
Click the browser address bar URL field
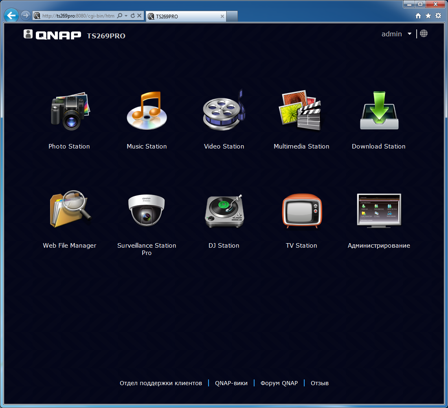78,16
